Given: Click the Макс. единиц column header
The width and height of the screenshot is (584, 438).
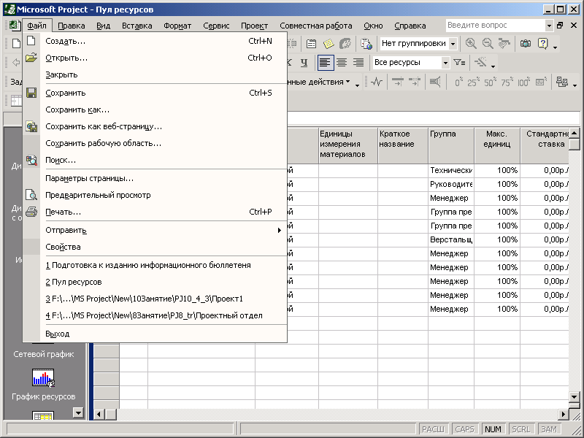Looking at the screenshot, I should [x=497, y=145].
